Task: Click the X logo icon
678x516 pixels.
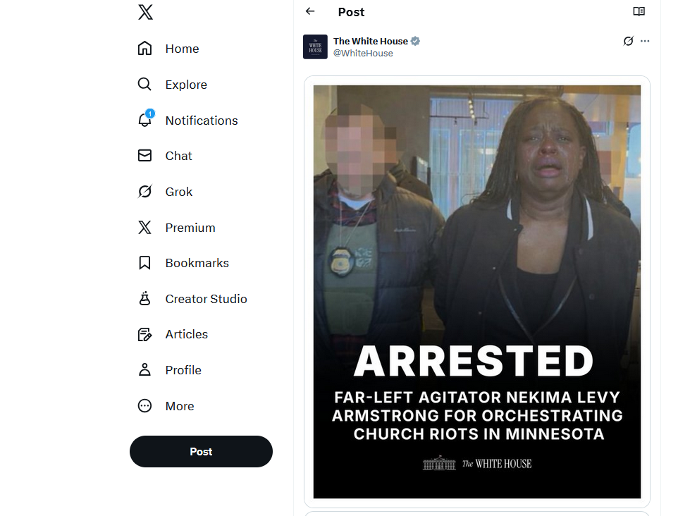Action: [x=146, y=12]
